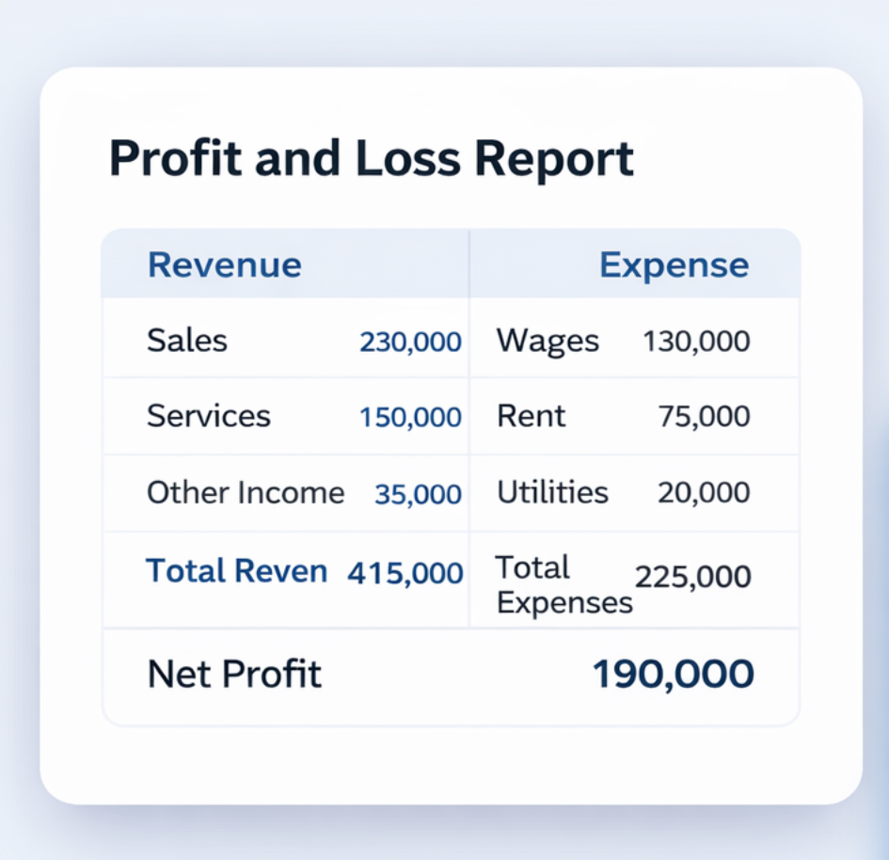Select the 35,000 Other Income amount
Image resolution: width=889 pixels, height=860 pixels.
click(x=418, y=494)
